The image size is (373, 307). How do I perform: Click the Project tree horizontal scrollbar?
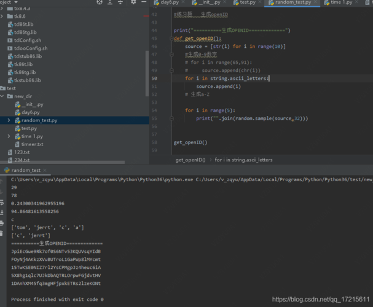(x=62, y=163)
